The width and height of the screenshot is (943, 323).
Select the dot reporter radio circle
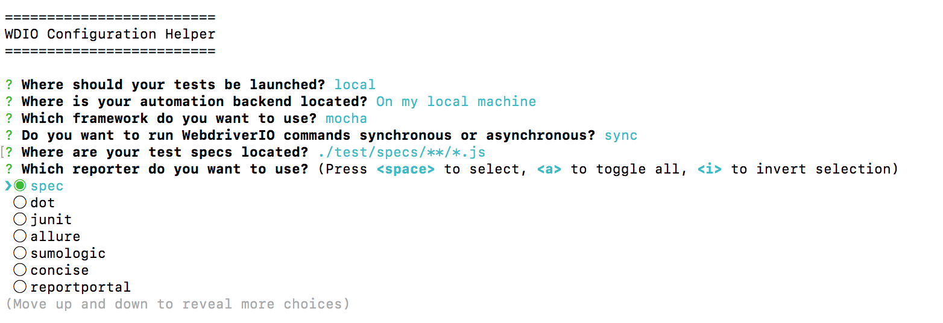(20, 202)
